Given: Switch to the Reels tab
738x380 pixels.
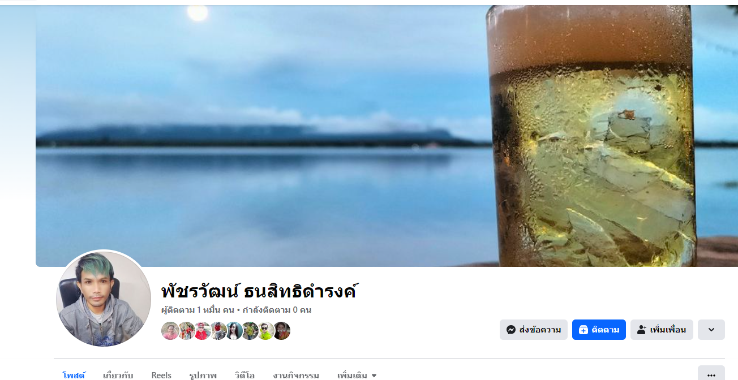Looking at the screenshot, I should click(x=161, y=375).
